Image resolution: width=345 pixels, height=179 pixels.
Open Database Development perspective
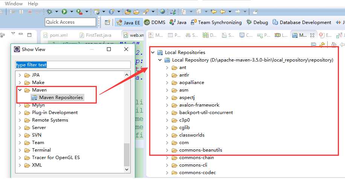302,23
